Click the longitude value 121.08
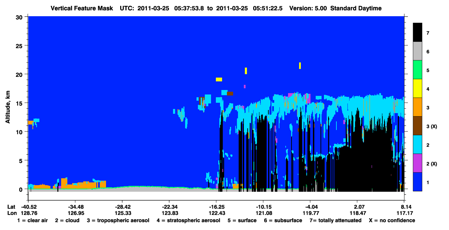This screenshot has width=449, height=230. pyautogui.click(x=263, y=213)
